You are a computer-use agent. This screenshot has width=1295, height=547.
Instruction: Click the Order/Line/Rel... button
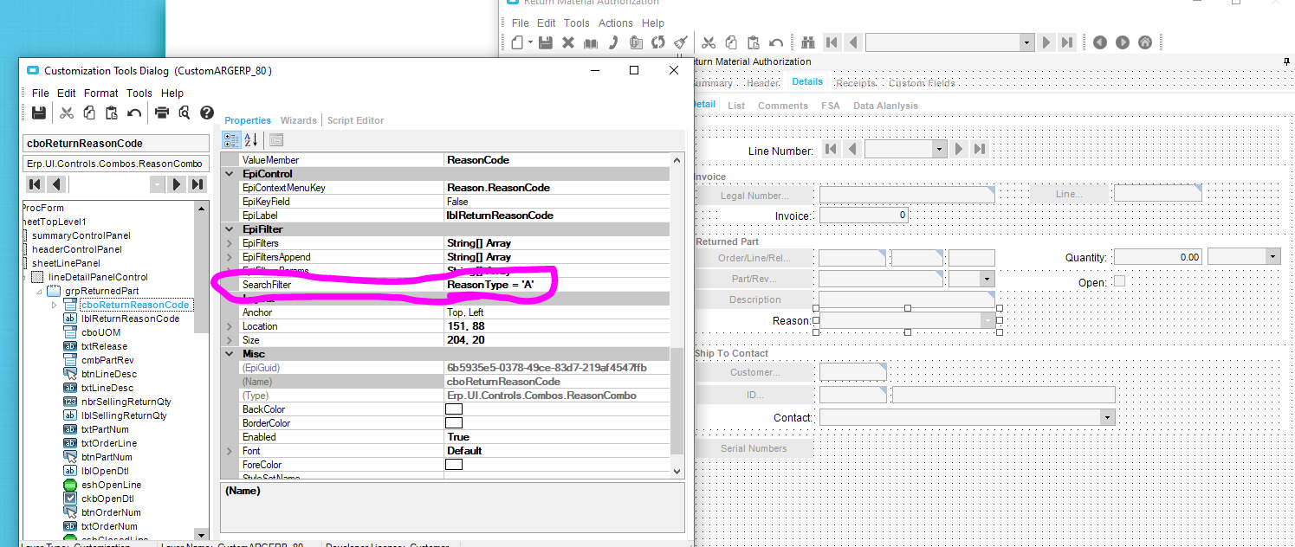(754, 258)
